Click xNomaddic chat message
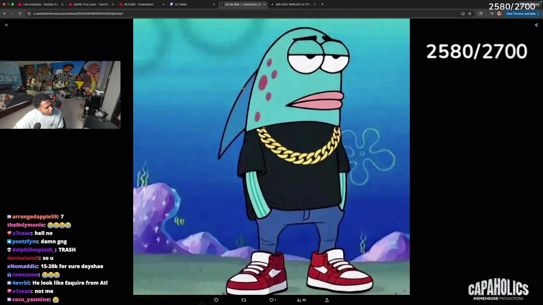Screen dimensions: 543x305 click(x=55, y=266)
